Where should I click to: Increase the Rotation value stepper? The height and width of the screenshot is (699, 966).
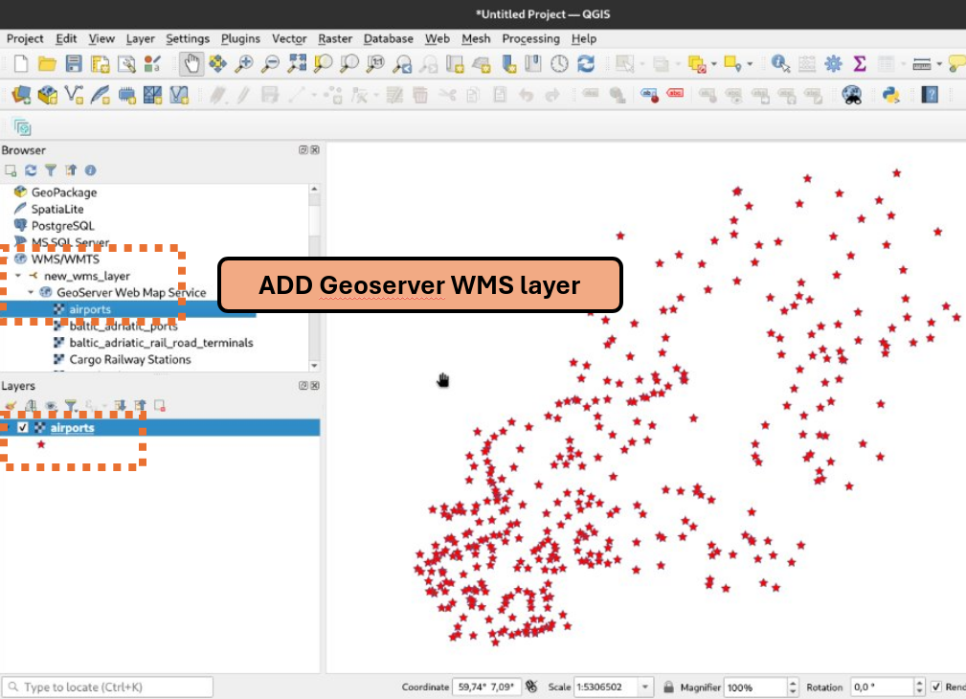pyautogui.click(x=920, y=683)
